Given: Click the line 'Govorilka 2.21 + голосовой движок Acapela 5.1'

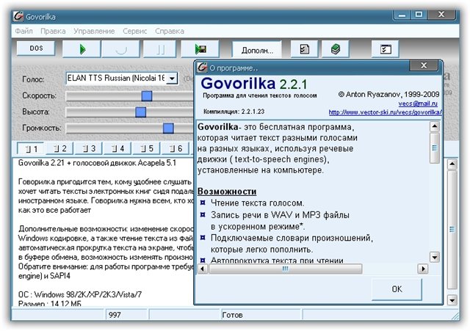Looking at the screenshot, I should 97,163.
